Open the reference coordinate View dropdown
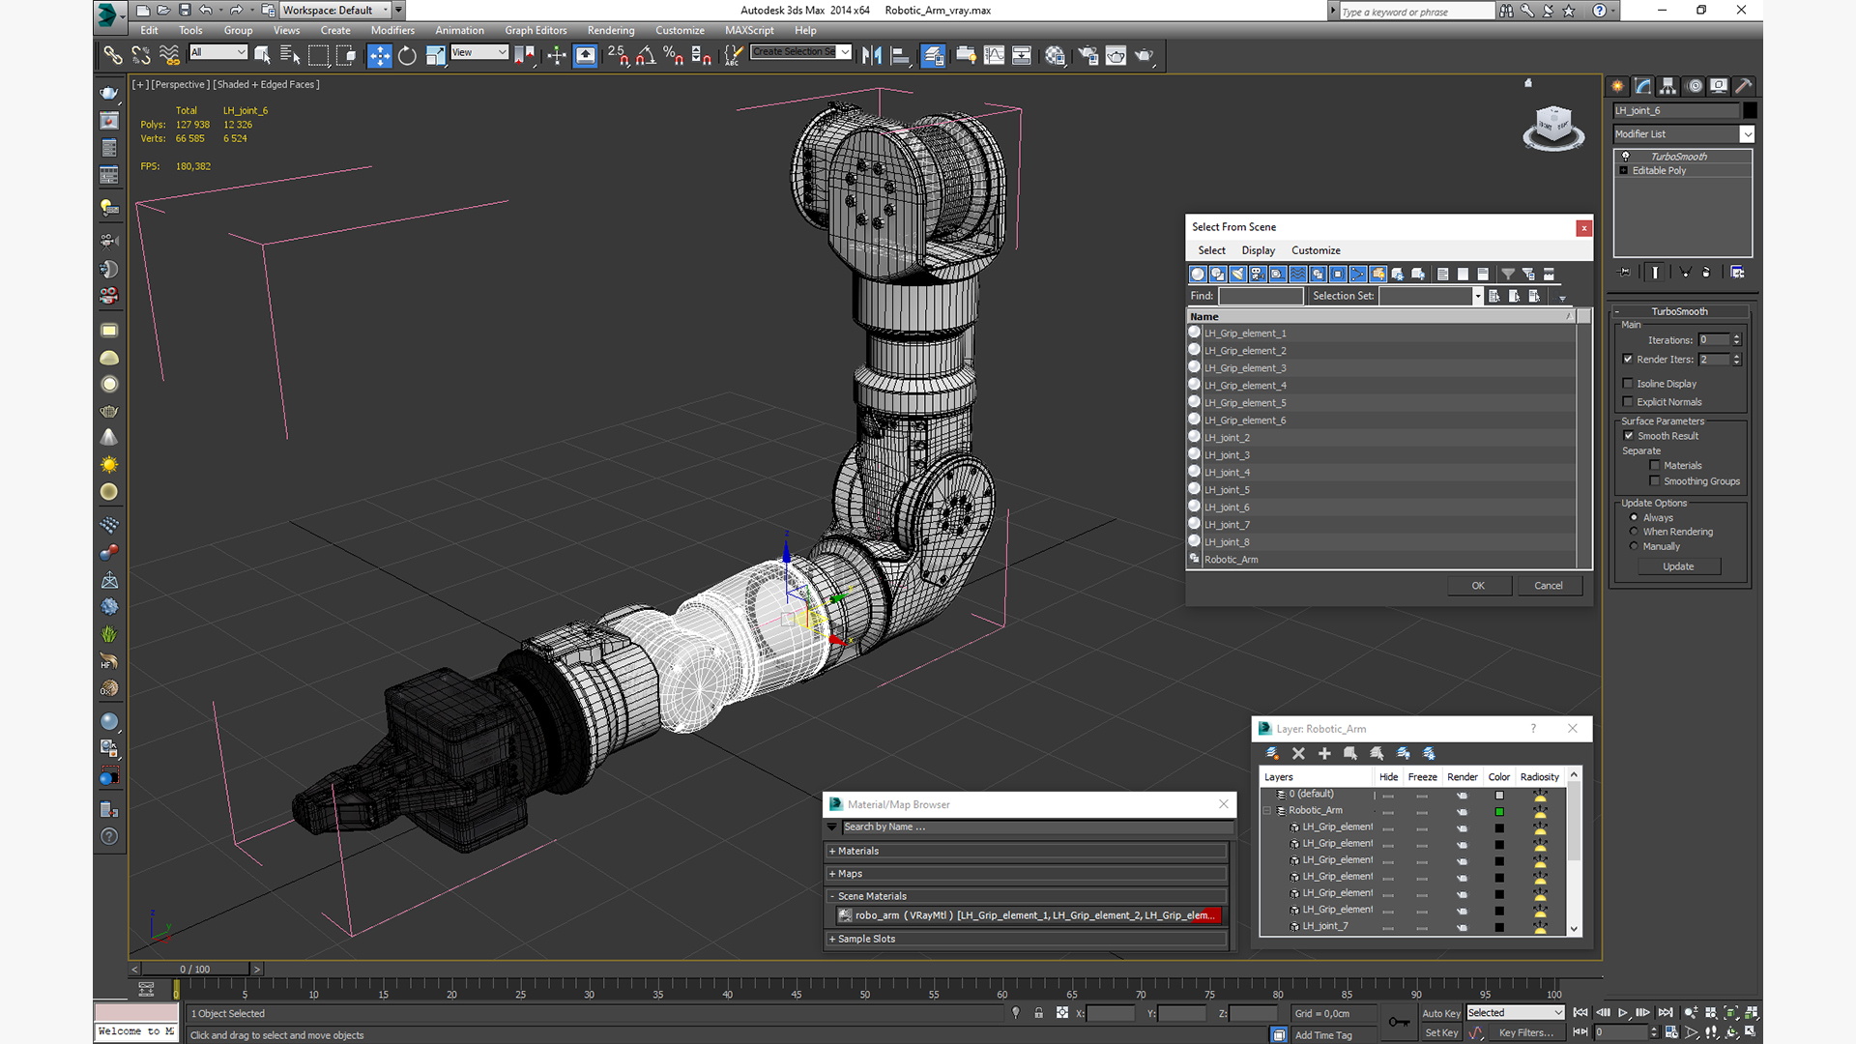The height and width of the screenshot is (1044, 1856). click(479, 52)
